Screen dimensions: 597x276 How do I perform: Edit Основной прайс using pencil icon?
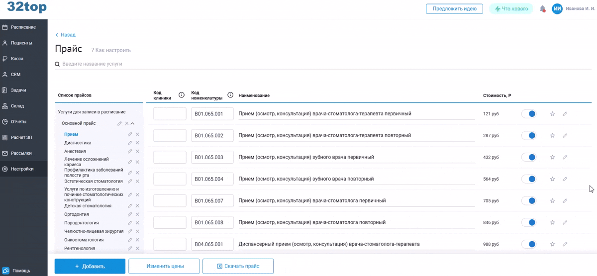[119, 123]
